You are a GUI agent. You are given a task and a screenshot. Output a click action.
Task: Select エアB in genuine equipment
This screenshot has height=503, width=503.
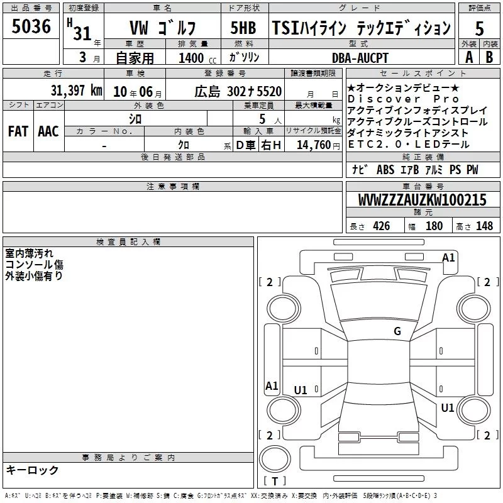click(410, 170)
